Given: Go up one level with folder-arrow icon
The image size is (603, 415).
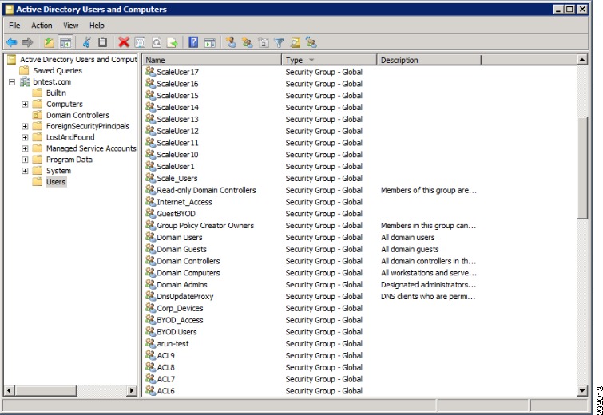Looking at the screenshot, I should tap(49, 42).
